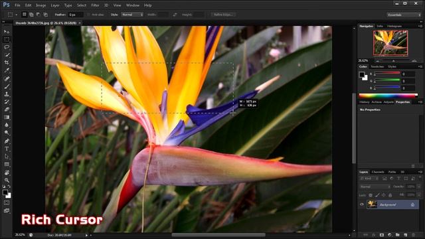Image resolution: width=425 pixels, height=239 pixels.
Task: Select the Crop tool
Action: 7,62
